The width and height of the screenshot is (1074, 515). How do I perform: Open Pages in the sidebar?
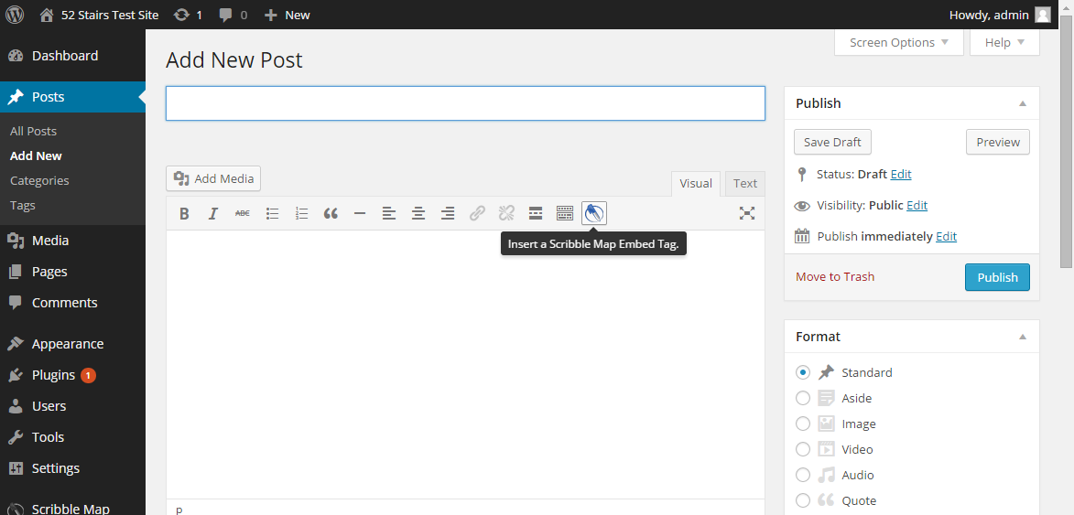(72, 272)
